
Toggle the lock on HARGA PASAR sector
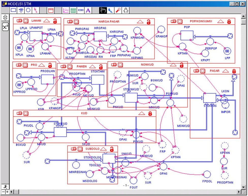(148, 22)
